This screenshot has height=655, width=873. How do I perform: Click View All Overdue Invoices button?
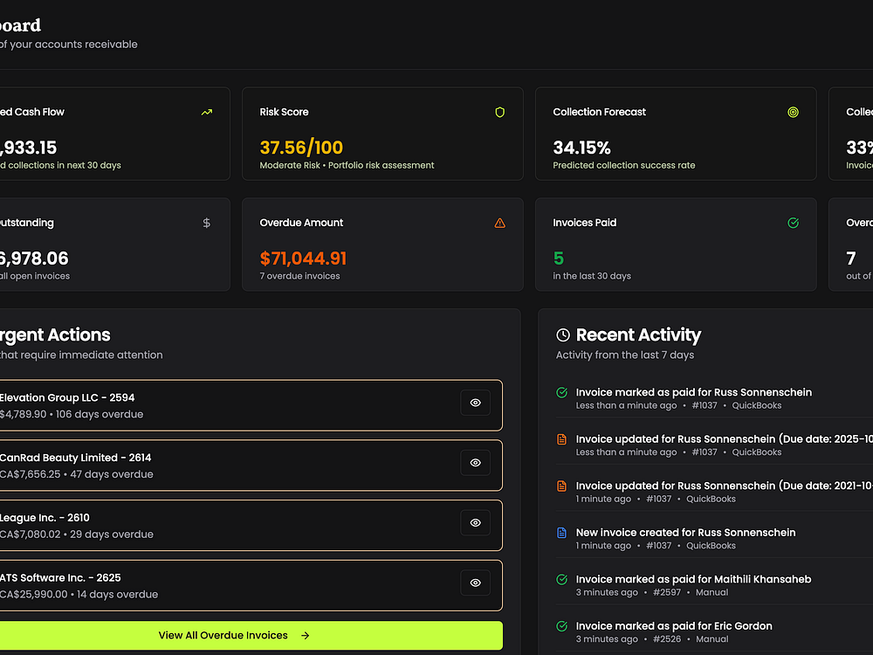click(x=234, y=636)
